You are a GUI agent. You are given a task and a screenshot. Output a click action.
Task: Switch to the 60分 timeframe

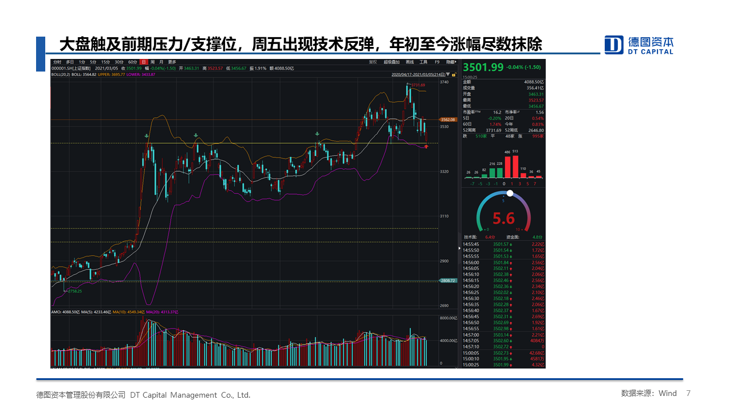click(132, 62)
